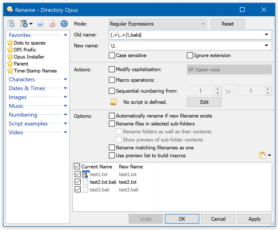
Task: Click the blue revert arrow icon
Action: pos(64,24)
